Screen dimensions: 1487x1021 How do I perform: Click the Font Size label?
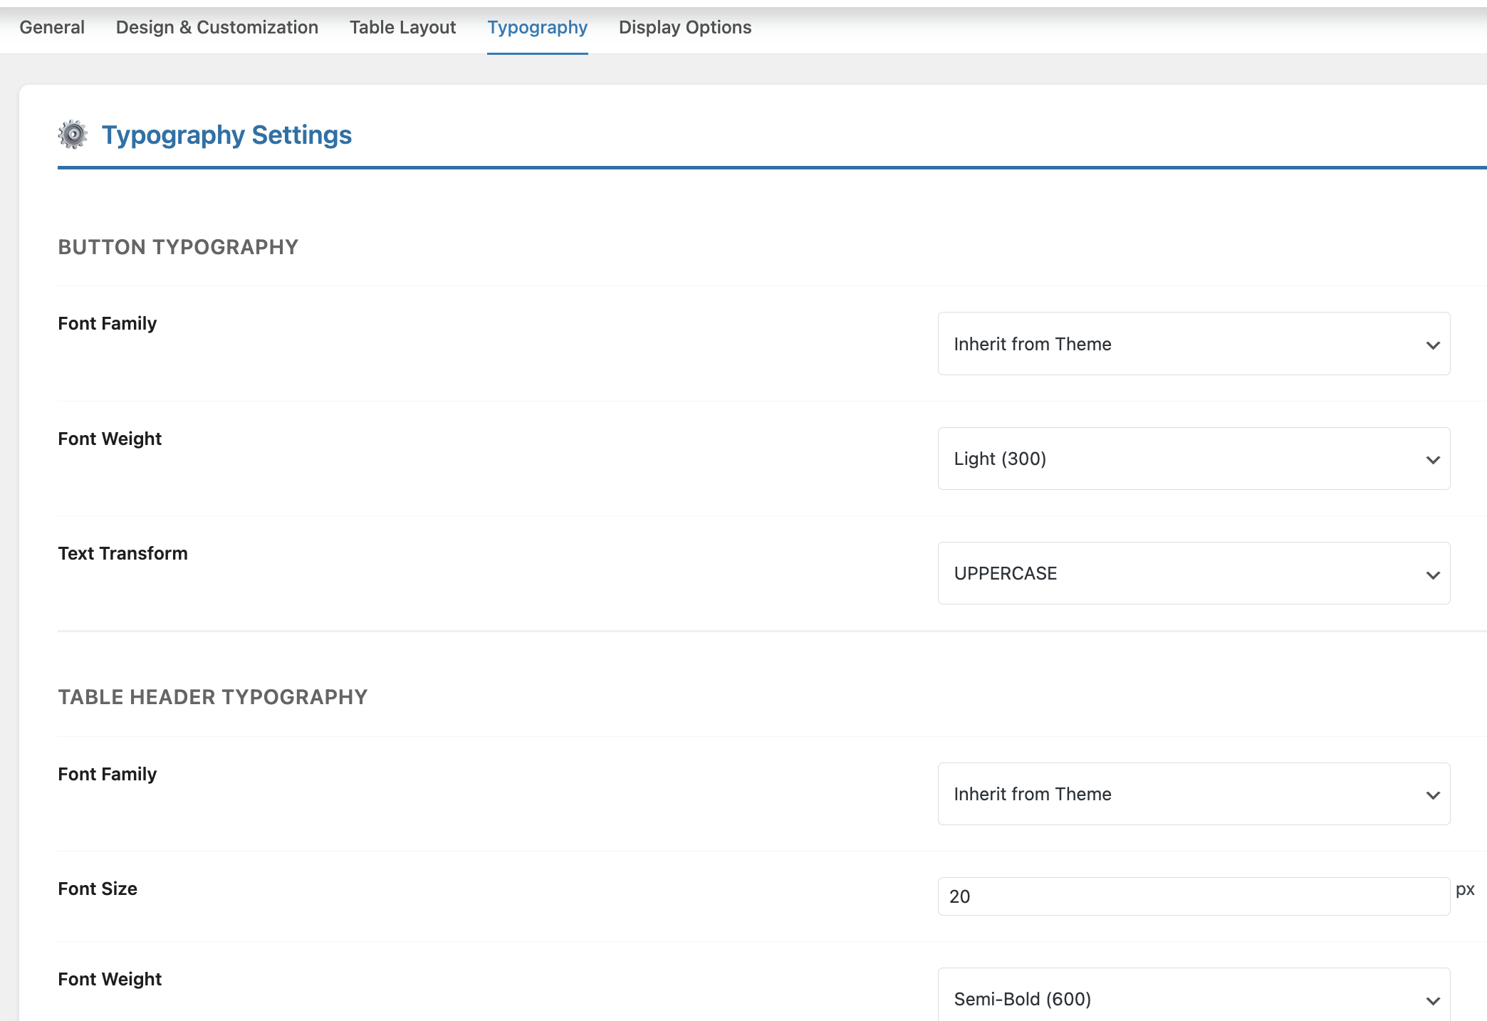(98, 889)
